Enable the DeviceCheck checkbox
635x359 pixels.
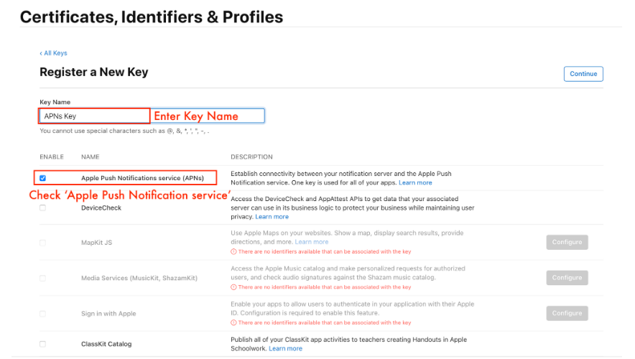click(x=43, y=208)
